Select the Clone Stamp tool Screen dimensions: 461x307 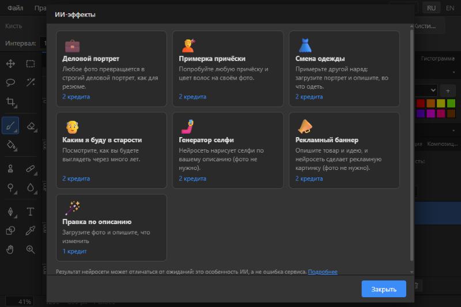point(10,169)
